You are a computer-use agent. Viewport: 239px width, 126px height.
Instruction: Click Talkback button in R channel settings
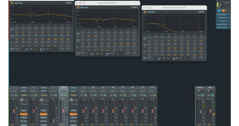click(x=44, y=118)
